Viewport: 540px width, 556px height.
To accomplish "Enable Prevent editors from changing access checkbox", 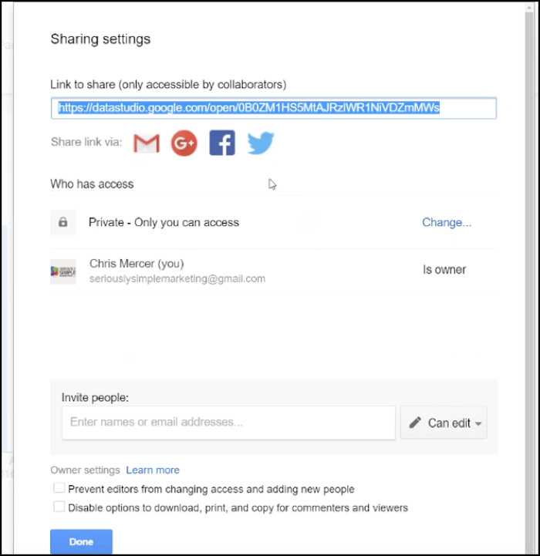I will 59,488.
